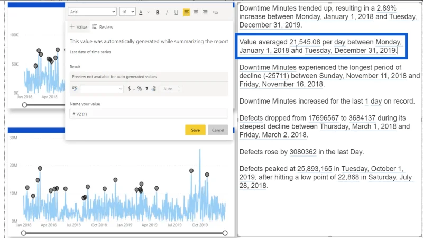423x238 pixels.
Task: Click the Auto decimal places stepper
Action: (x=171, y=89)
